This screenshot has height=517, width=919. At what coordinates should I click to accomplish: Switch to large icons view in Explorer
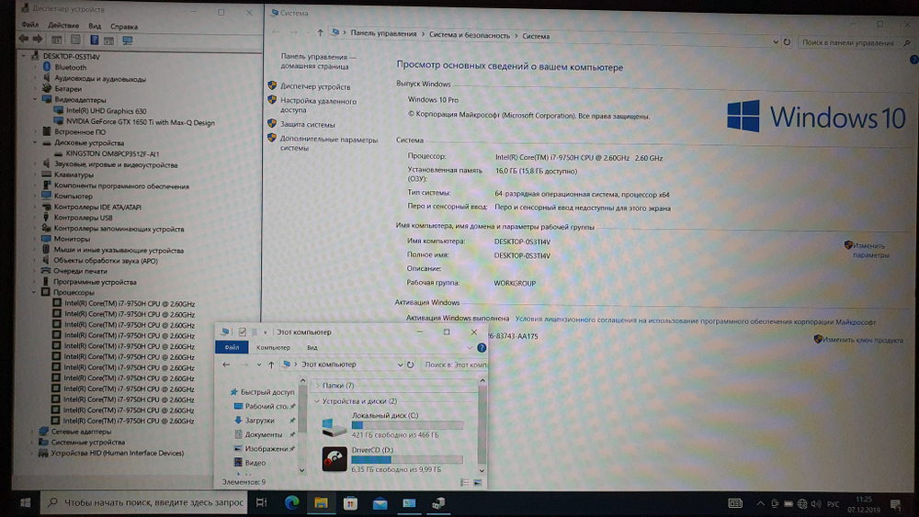(x=478, y=482)
